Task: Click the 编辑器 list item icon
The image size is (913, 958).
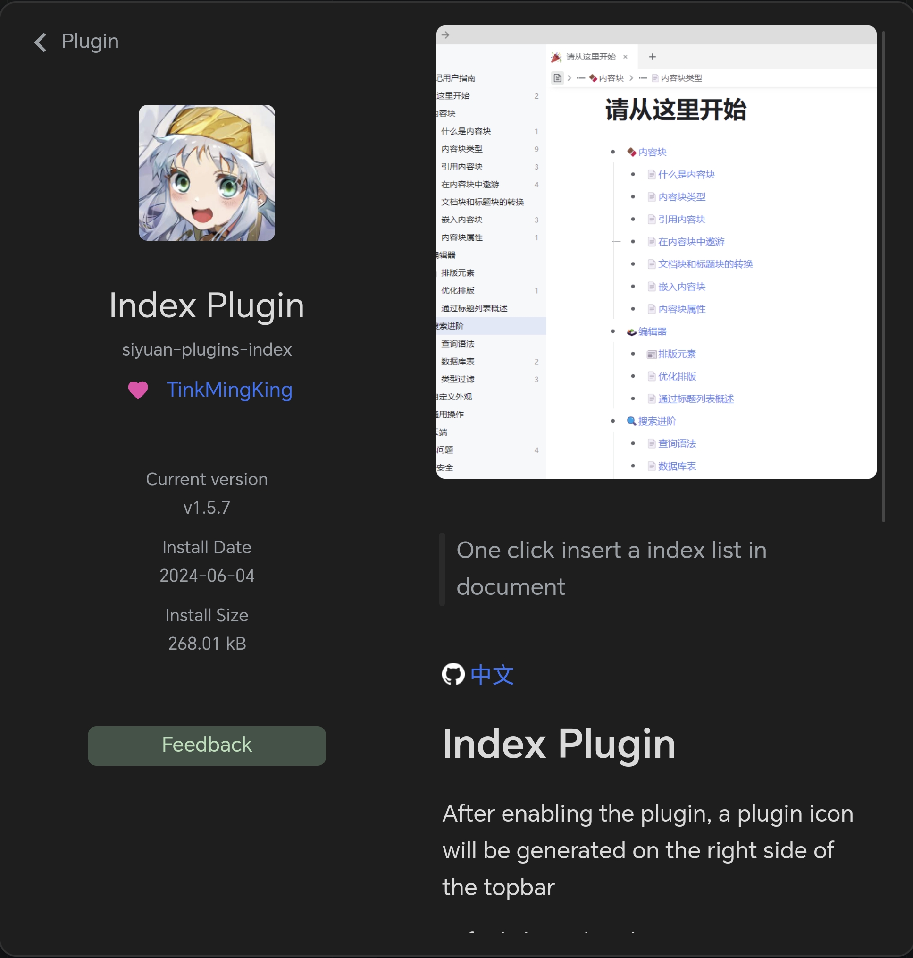Action: click(631, 331)
